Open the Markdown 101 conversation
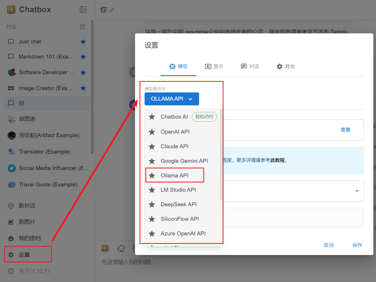Image resolution: width=376 pixels, height=282 pixels. [47, 57]
